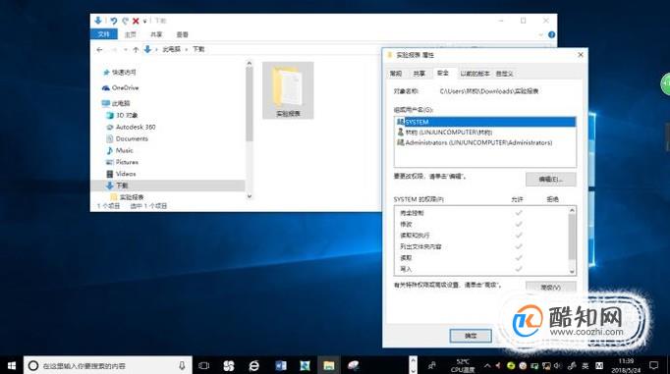Open Pictures in the navigation pane
Image resolution: width=670 pixels, height=374 pixels.
(x=127, y=162)
